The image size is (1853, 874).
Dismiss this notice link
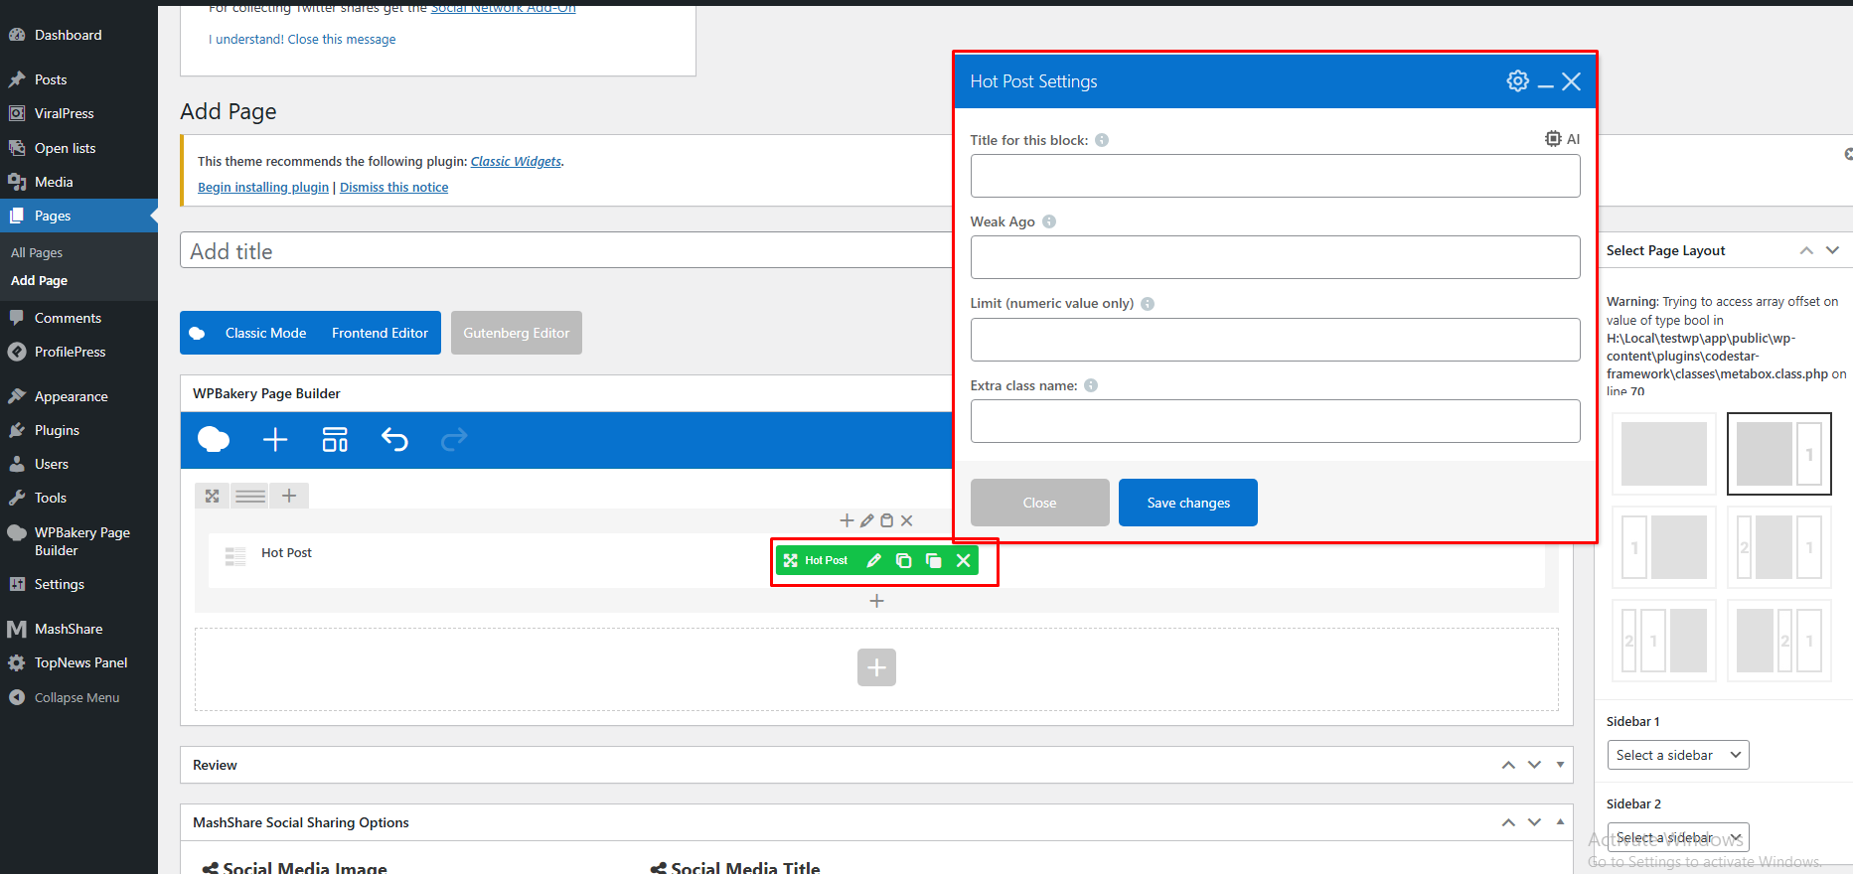(x=393, y=187)
